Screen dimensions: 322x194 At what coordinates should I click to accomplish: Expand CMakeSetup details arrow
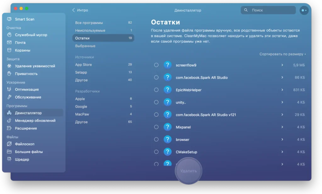click(x=282, y=152)
